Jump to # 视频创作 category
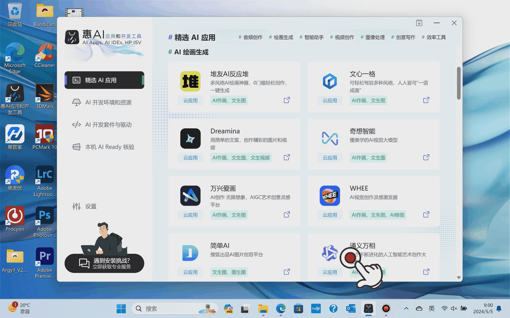The height and width of the screenshot is (318, 510). pos(342,37)
